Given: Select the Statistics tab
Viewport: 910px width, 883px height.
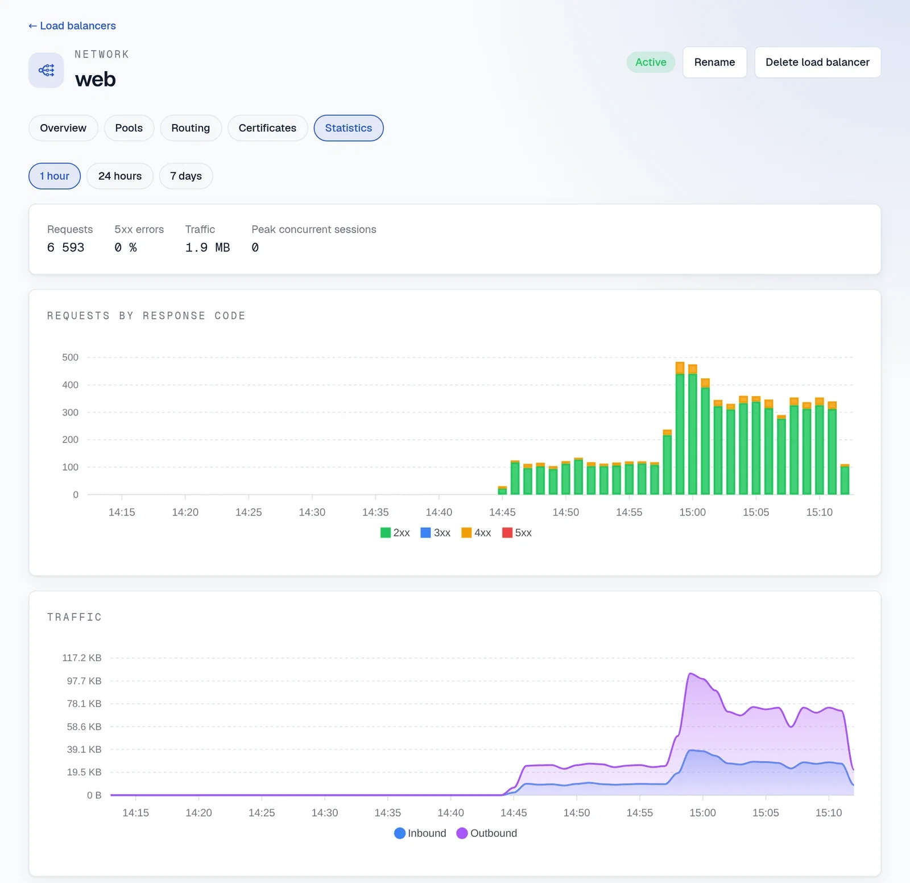Looking at the screenshot, I should coord(349,128).
